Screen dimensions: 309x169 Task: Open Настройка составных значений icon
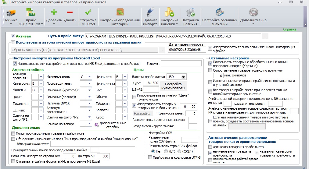pos(220,12)
